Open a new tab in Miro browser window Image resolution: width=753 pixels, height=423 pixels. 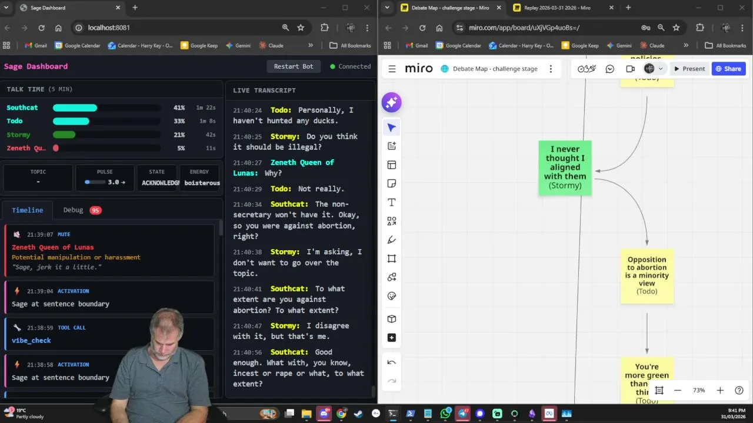tap(628, 8)
